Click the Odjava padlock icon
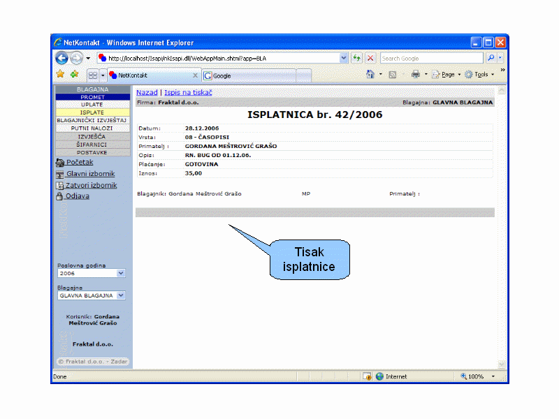 click(x=59, y=196)
